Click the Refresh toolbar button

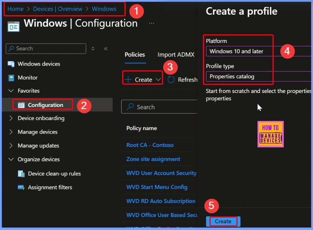click(x=182, y=80)
